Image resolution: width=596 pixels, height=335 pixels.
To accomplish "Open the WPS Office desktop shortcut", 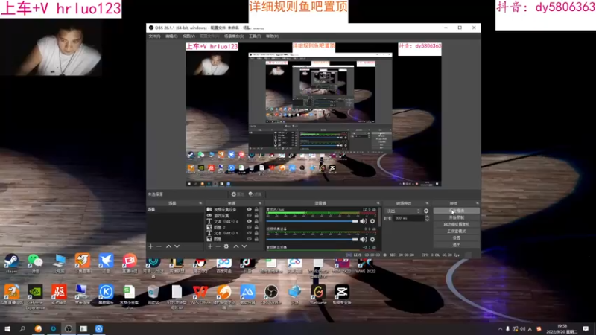I will [x=200, y=295].
